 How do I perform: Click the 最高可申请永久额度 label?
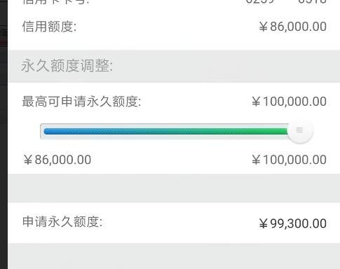pyautogui.click(x=82, y=102)
